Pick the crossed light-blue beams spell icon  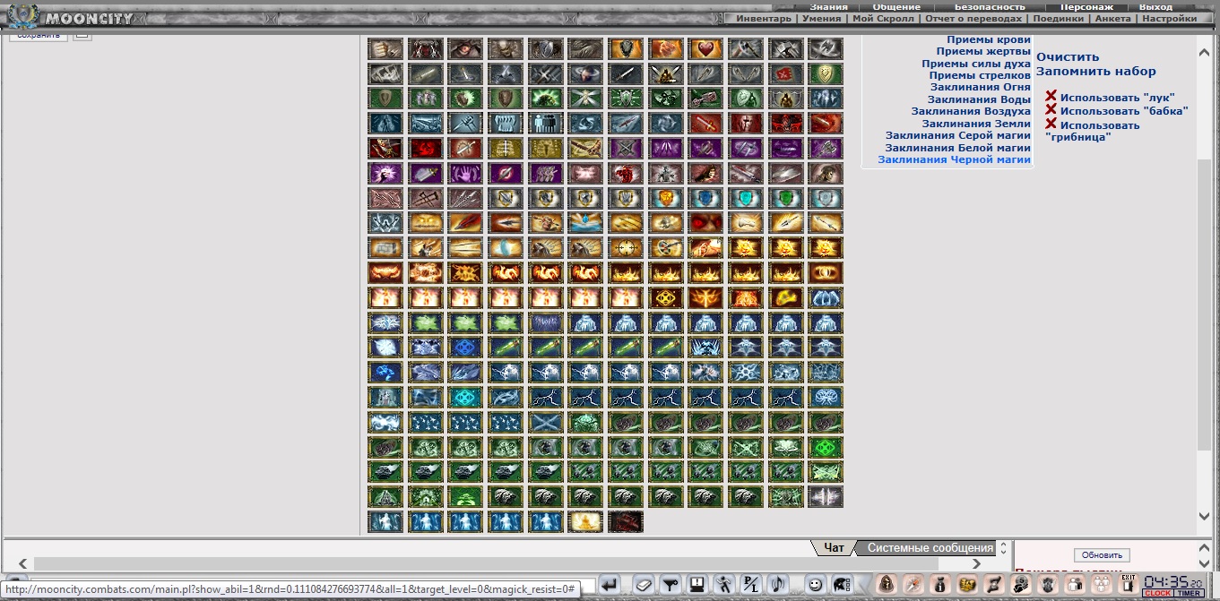[x=545, y=422]
